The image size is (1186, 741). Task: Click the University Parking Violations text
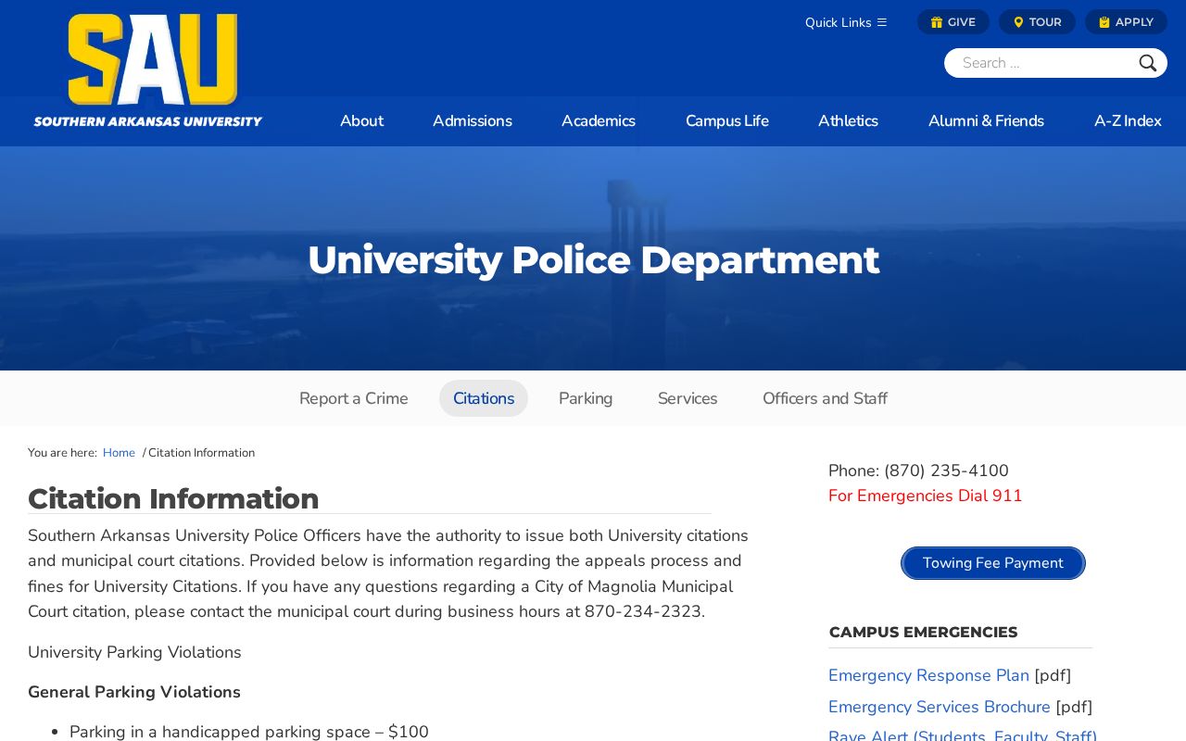point(134,652)
